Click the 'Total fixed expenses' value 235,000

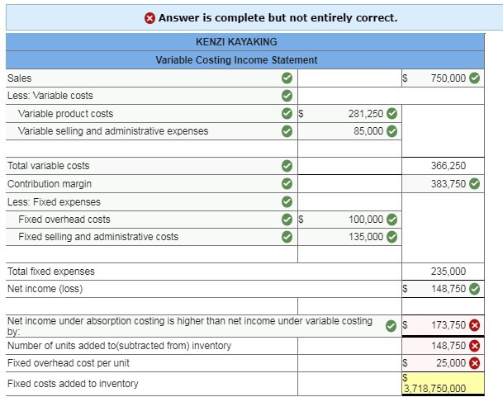(448, 272)
